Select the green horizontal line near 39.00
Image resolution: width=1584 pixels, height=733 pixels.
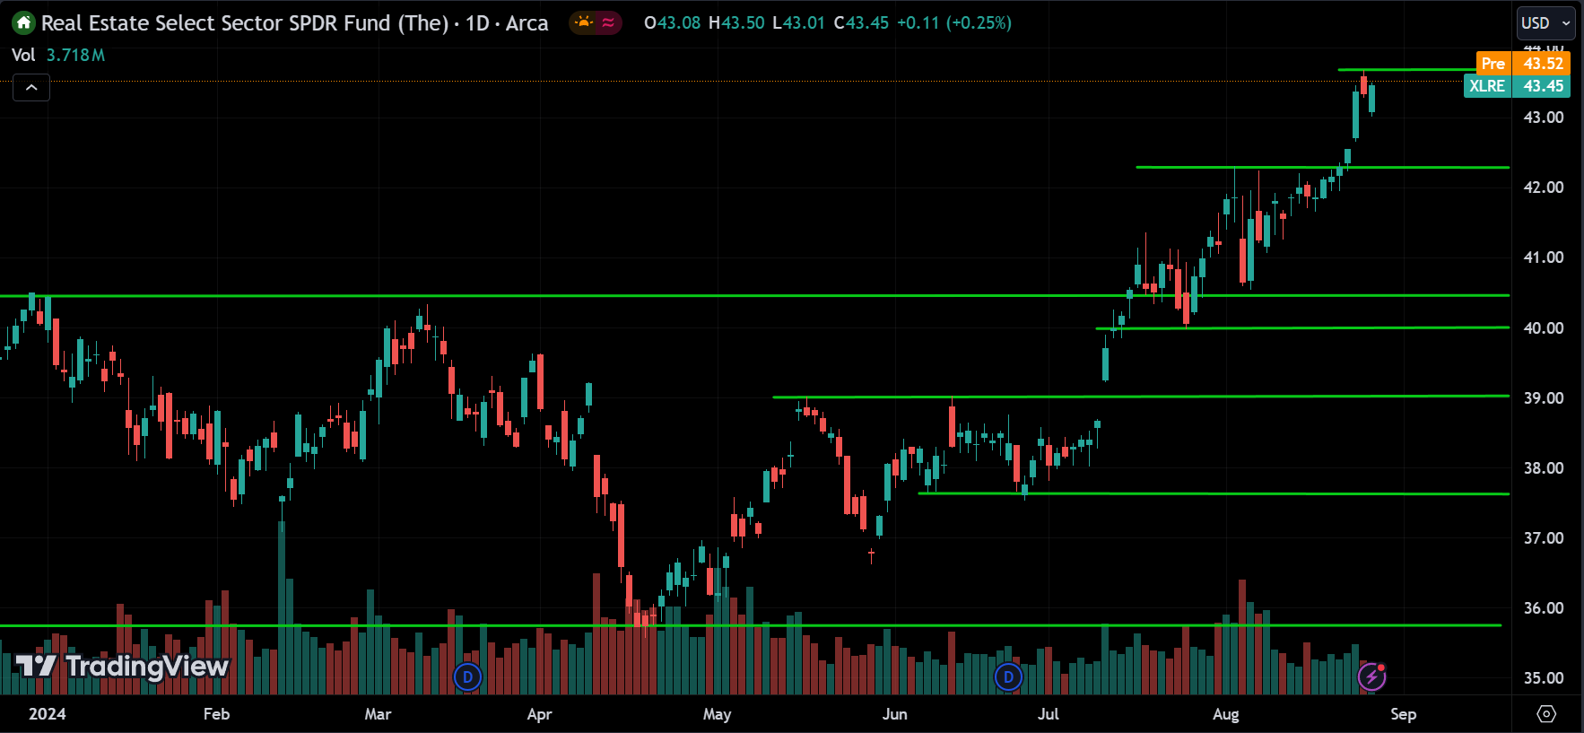[1141, 397]
